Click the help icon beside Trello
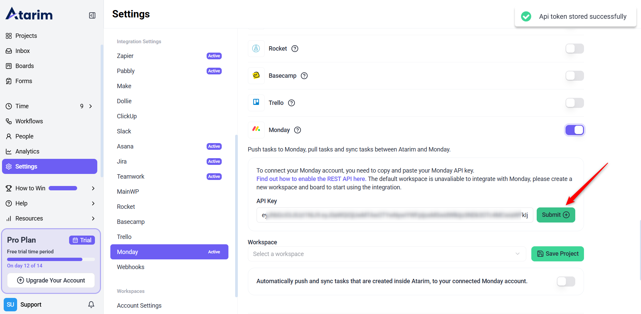The width and height of the screenshot is (641, 314). 291,103
